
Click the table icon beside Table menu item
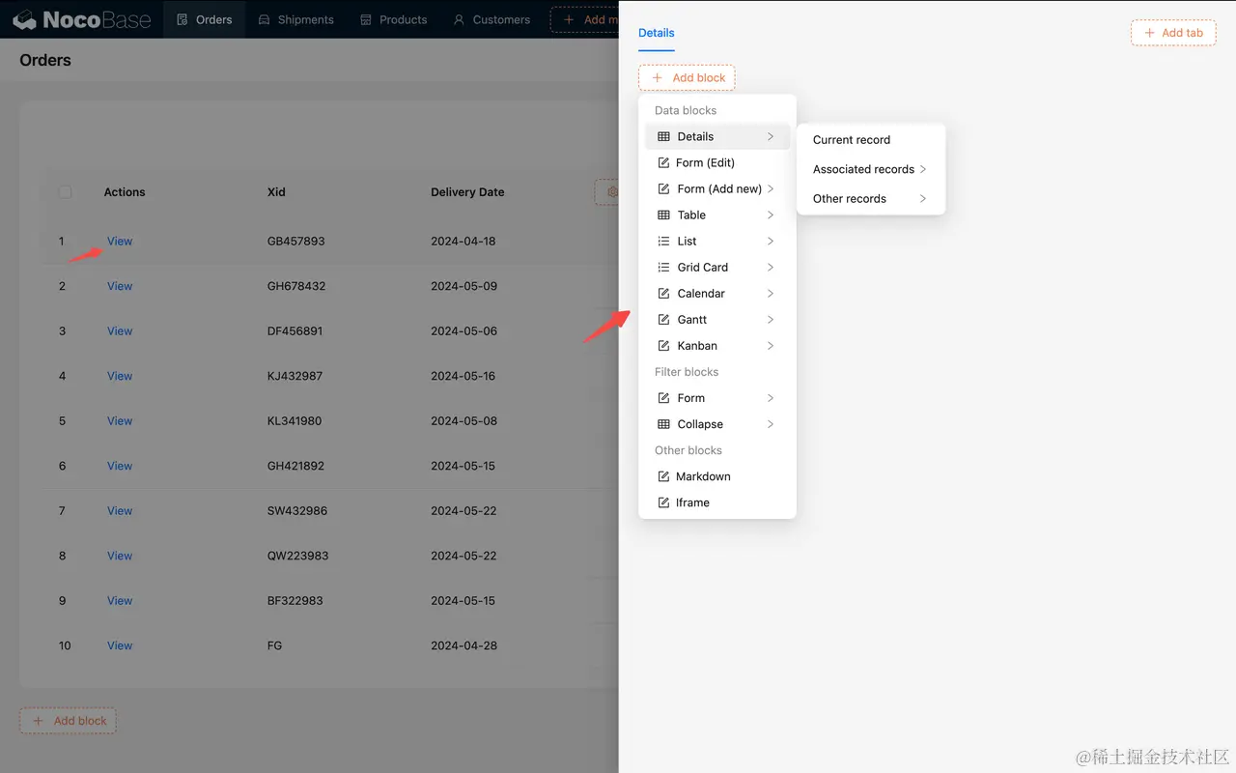coord(663,215)
